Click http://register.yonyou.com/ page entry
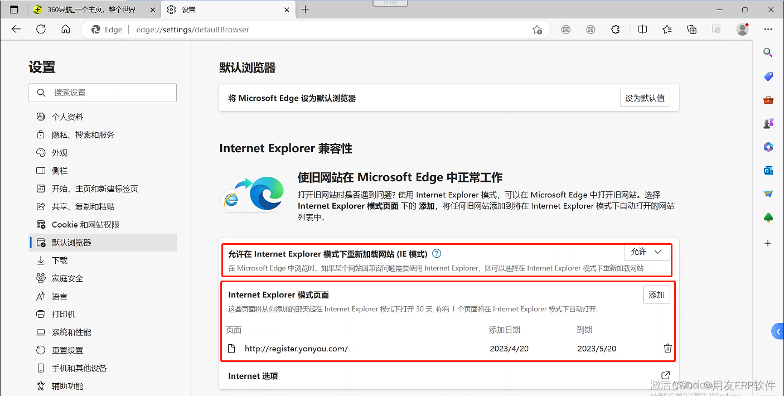 click(296, 349)
